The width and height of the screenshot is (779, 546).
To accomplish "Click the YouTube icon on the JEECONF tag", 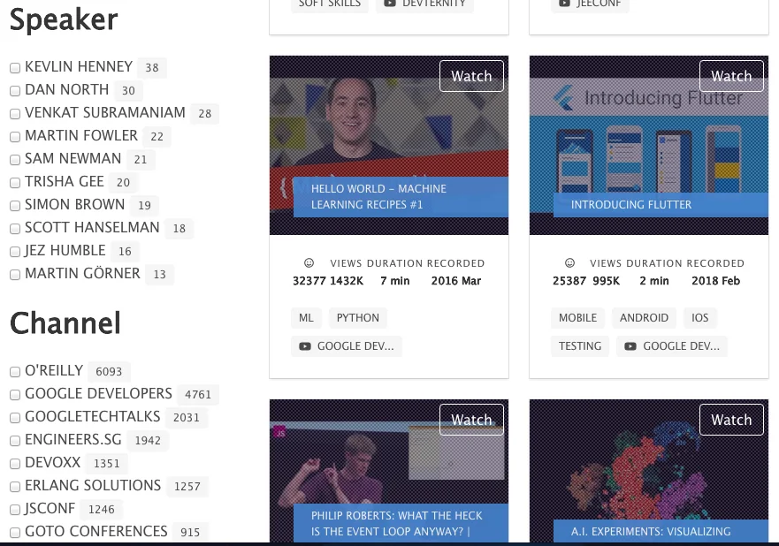I will point(564,4).
